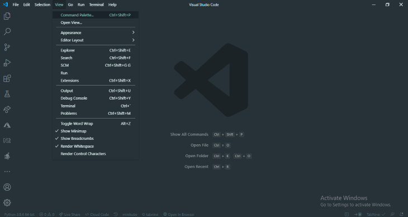Click Open In Browser in the status bar
408x217 pixels.
tap(179, 214)
